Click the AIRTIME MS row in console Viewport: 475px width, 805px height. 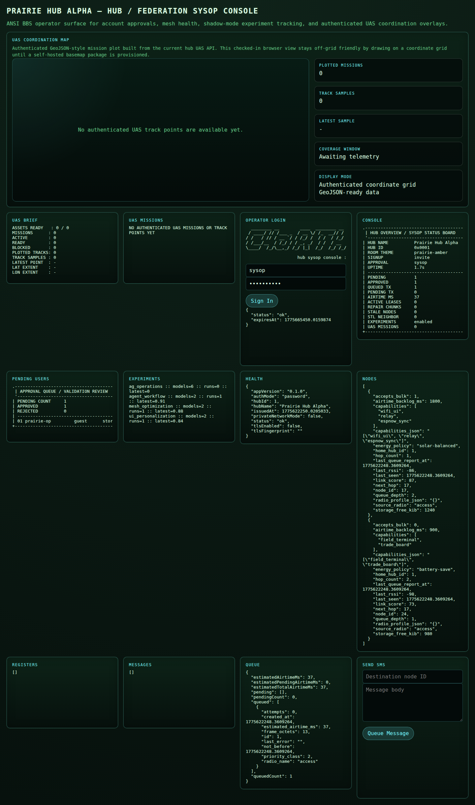pos(391,297)
